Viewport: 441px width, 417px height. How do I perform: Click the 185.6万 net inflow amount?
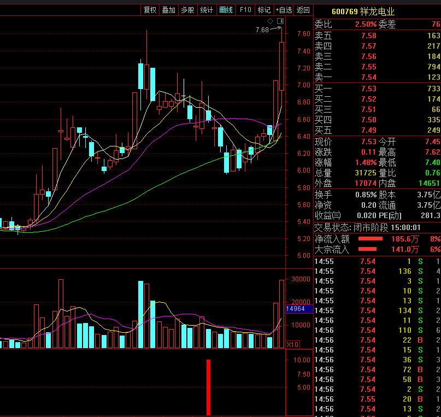[x=405, y=239]
